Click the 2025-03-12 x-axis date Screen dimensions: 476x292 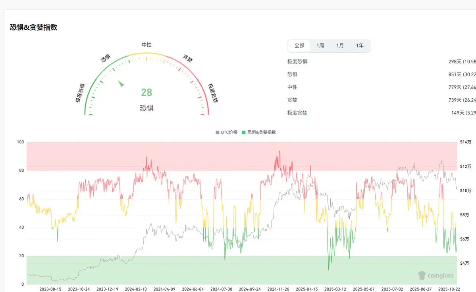[x=335, y=289]
